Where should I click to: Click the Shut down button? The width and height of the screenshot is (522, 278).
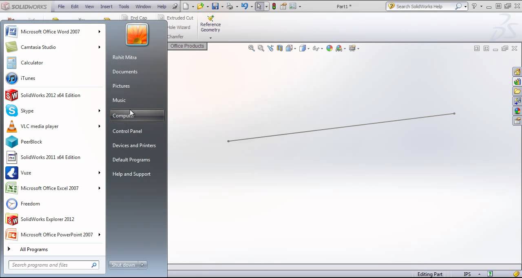[124, 265]
